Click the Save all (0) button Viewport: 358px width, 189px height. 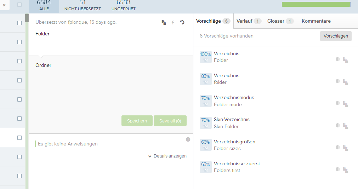[x=170, y=121]
